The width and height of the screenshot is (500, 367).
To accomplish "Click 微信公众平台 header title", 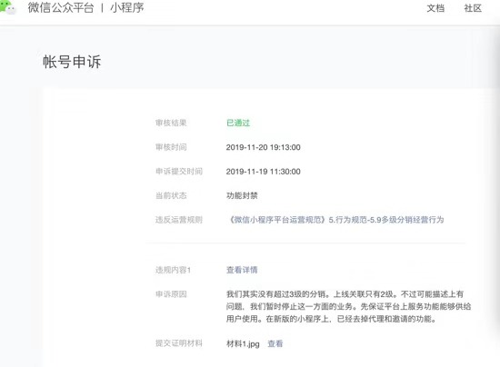I will [x=61, y=7].
